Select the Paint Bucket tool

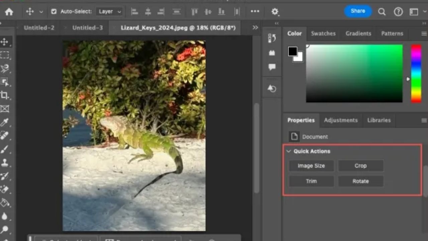pyautogui.click(x=5, y=203)
